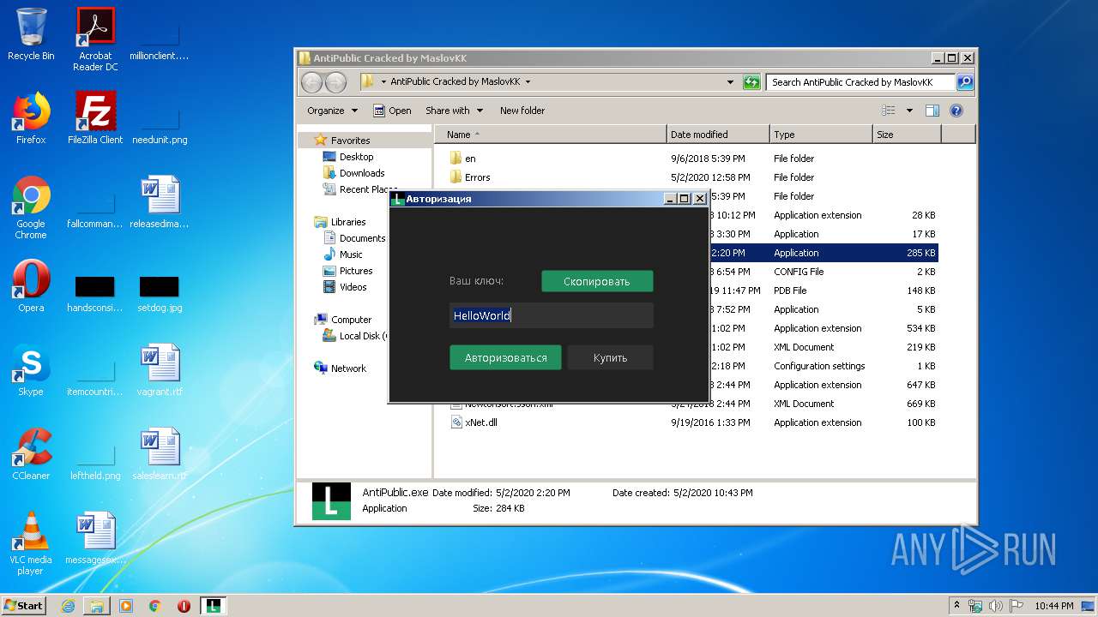Select the CONFIG File row

(826, 272)
